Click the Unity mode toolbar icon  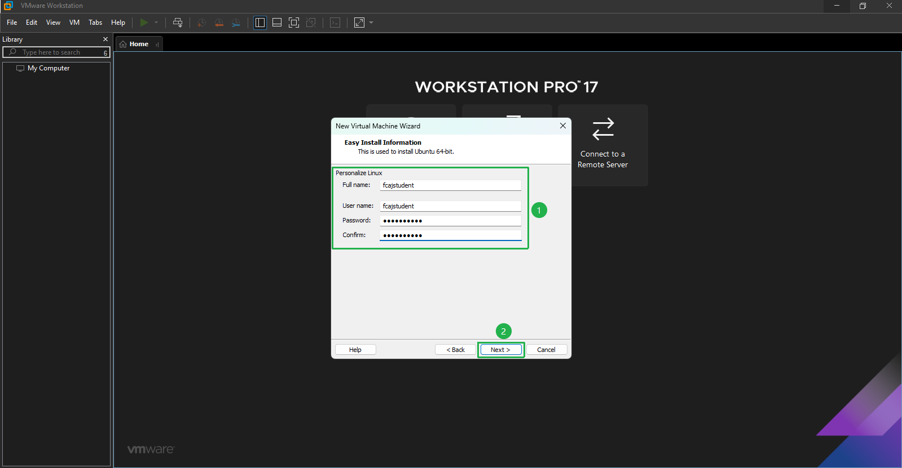click(311, 23)
